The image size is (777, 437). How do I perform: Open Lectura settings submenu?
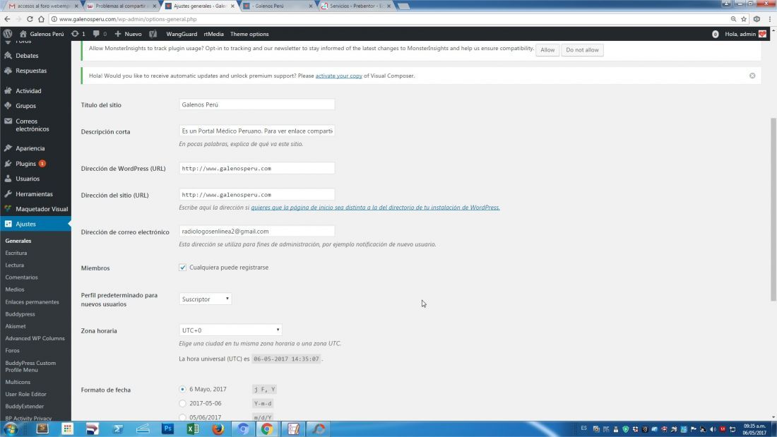click(x=14, y=265)
